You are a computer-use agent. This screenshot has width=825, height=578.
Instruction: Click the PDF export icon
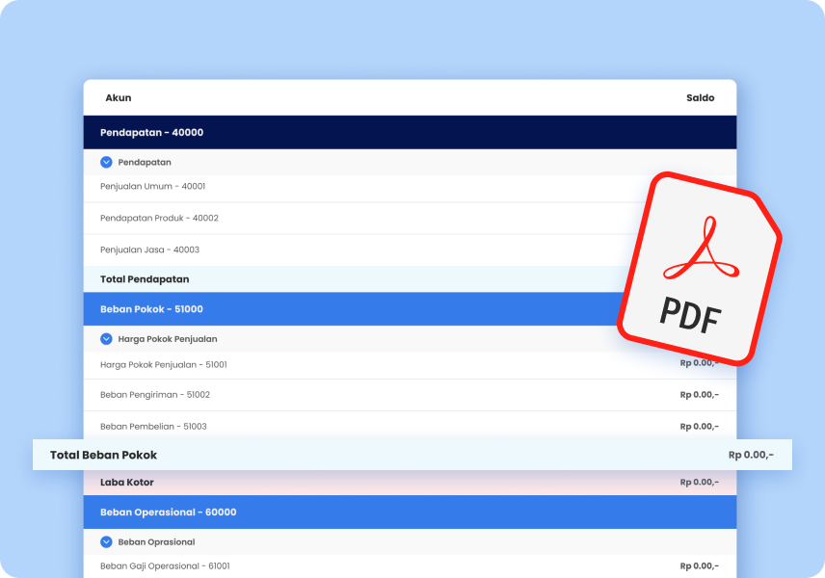click(x=700, y=268)
